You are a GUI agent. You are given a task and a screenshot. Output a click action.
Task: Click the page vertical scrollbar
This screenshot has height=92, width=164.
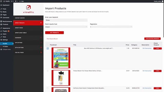tap(163, 20)
